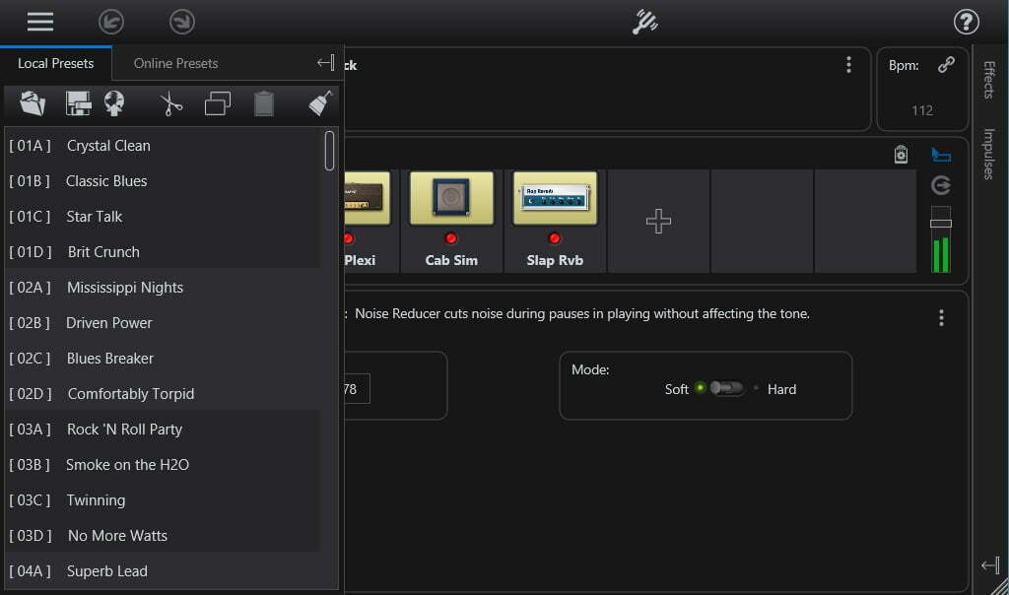The height and width of the screenshot is (595, 1009).
Task: Open the preset three-dot options menu
Action: click(x=848, y=65)
